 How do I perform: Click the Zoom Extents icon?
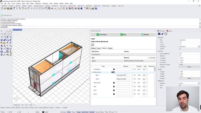click(x=40, y=8)
